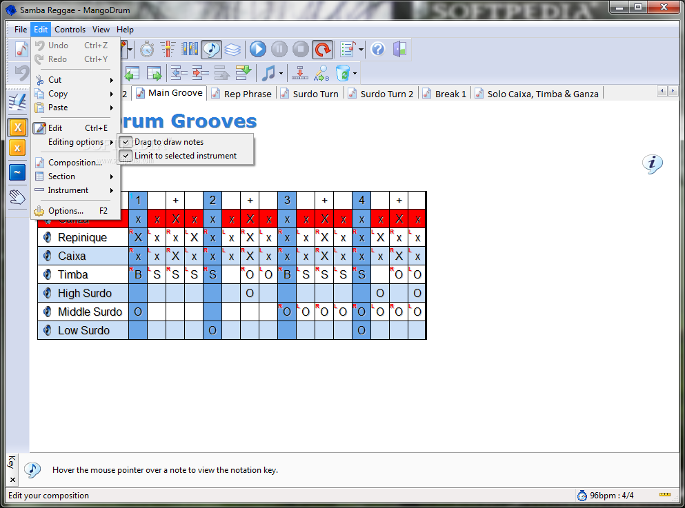685x508 pixels.
Task: Toggle the red loop playback button
Action: coord(323,50)
